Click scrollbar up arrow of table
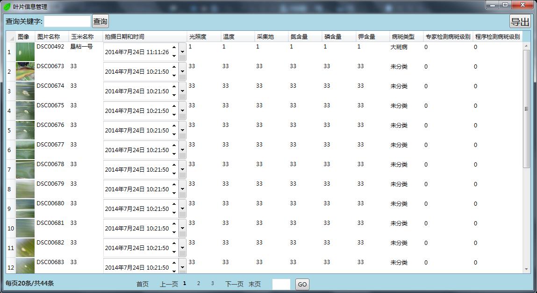The image size is (537, 293). click(x=526, y=46)
